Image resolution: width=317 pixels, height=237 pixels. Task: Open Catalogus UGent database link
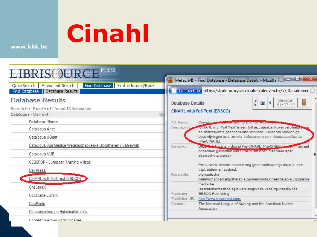pyautogui.click(x=43, y=137)
